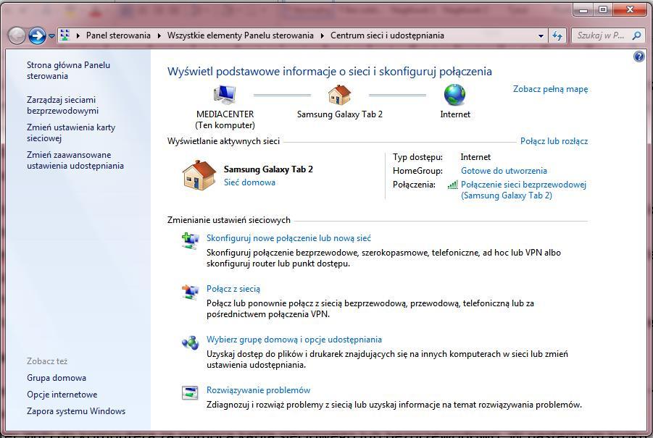Expand arrow after Panel sterowania breadcrumb
Image resolution: width=653 pixels, height=438 pixels.
[159, 35]
